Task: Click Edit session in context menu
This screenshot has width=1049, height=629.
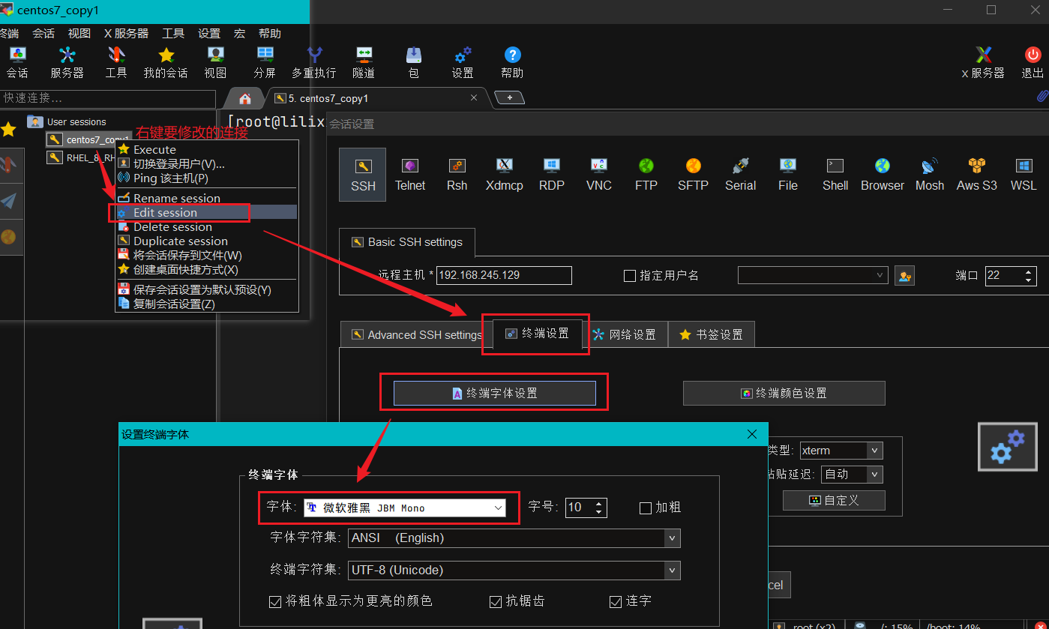Action: pyautogui.click(x=206, y=213)
